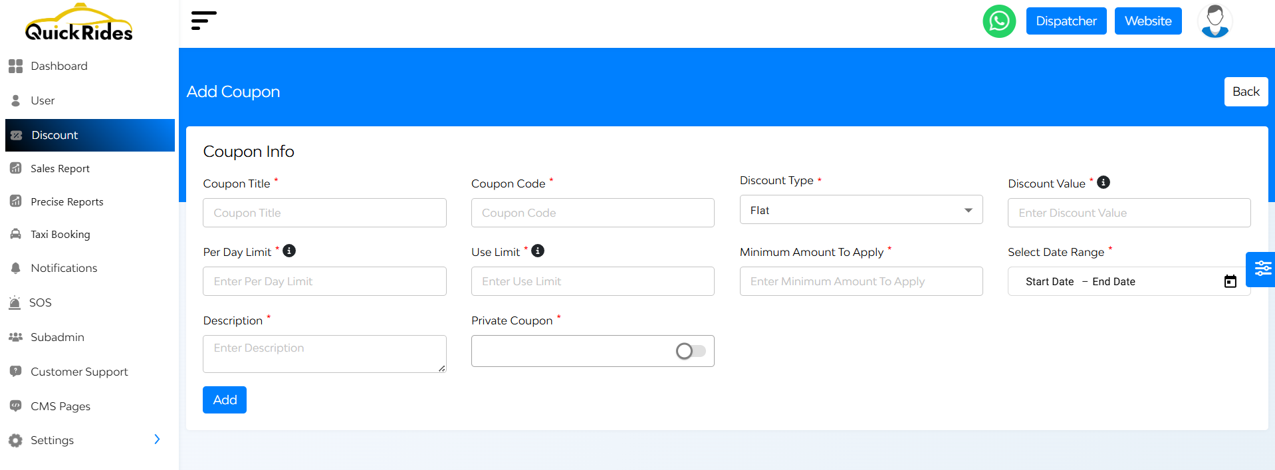Click the WhatsApp icon in header
1275x470 pixels.
pyautogui.click(x=998, y=21)
